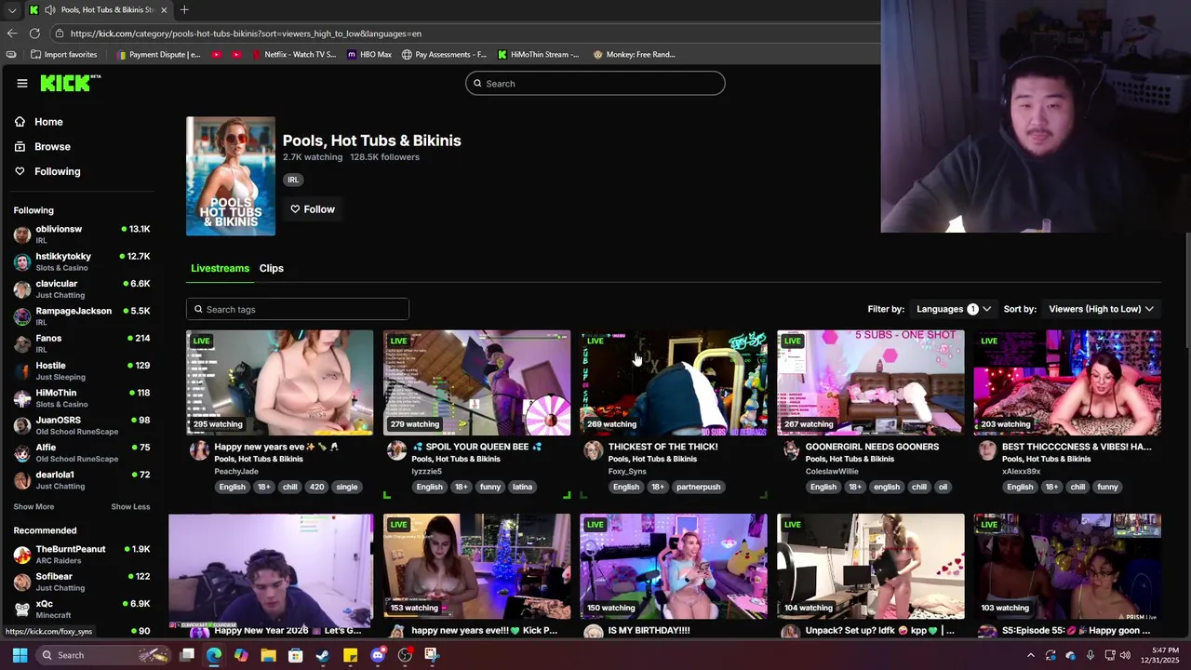Click taskbar Search box
This screenshot has width=1191, height=670.
coord(104,655)
